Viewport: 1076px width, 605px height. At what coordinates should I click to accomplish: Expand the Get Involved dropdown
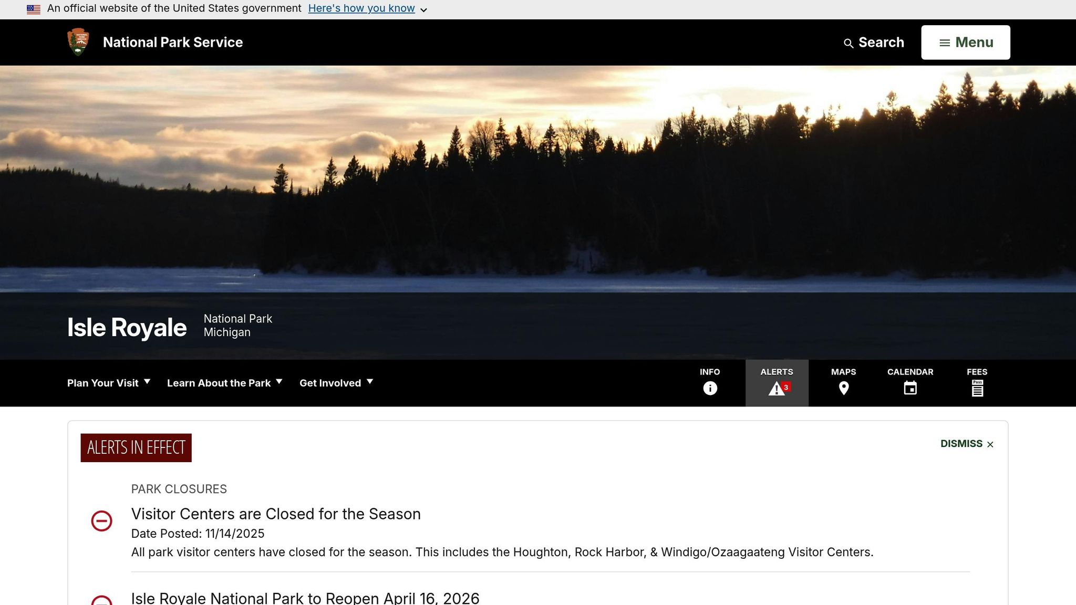pyautogui.click(x=336, y=383)
